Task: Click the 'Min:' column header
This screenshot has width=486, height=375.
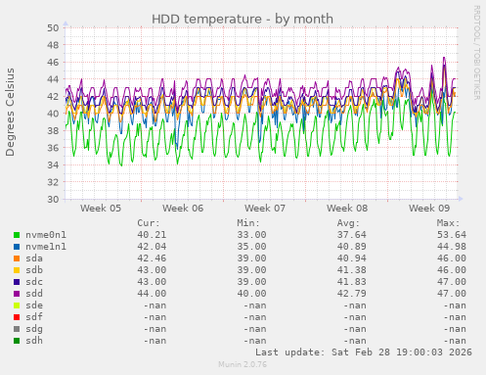Action: (x=248, y=223)
